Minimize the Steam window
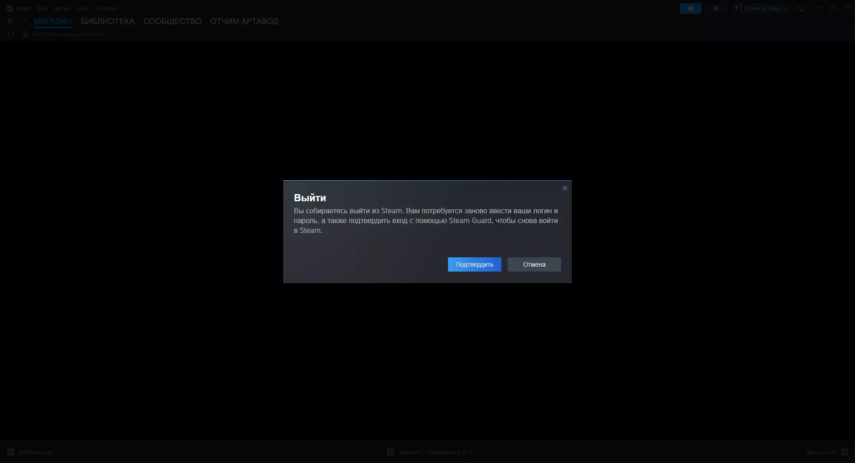The height and width of the screenshot is (463, 855). [x=819, y=8]
